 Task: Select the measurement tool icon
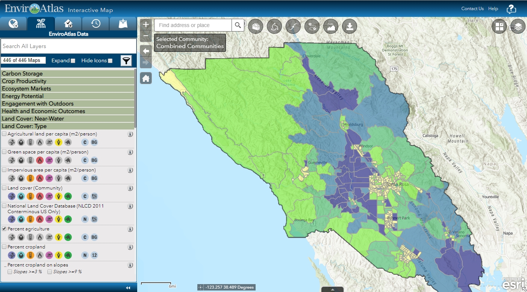pyautogui.click(x=293, y=26)
